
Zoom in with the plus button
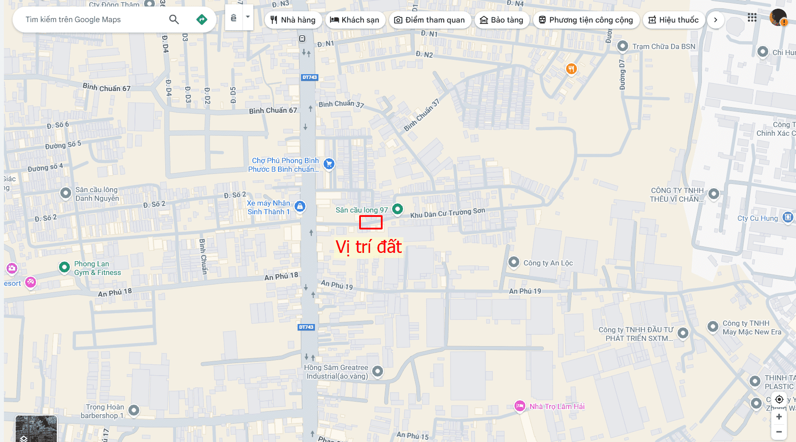[779, 417]
